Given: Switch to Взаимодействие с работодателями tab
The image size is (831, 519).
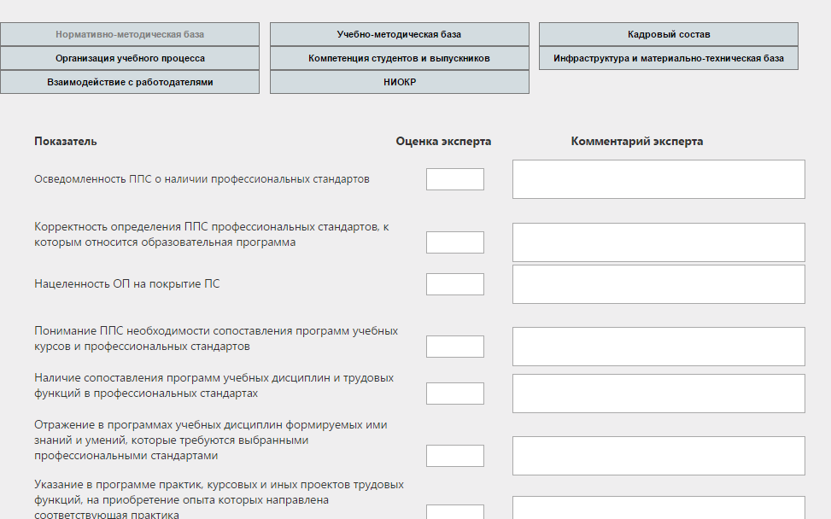Looking at the screenshot, I should tap(130, 82).
